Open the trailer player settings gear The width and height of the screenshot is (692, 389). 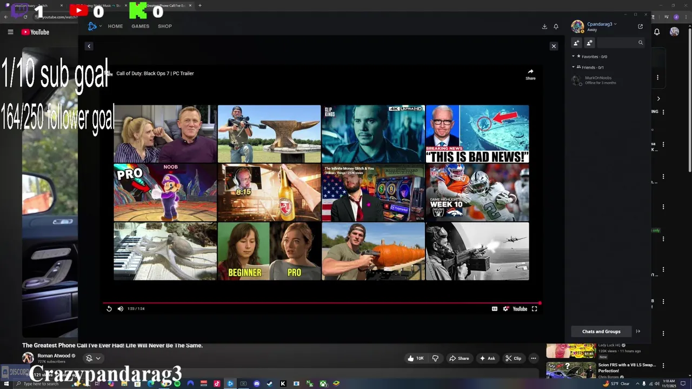pyautogui.click(x=505, y=308)
